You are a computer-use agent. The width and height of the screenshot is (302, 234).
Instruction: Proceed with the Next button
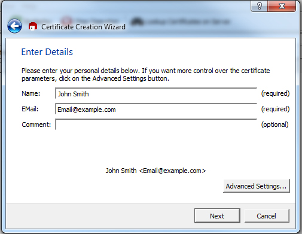pos(217,216)
